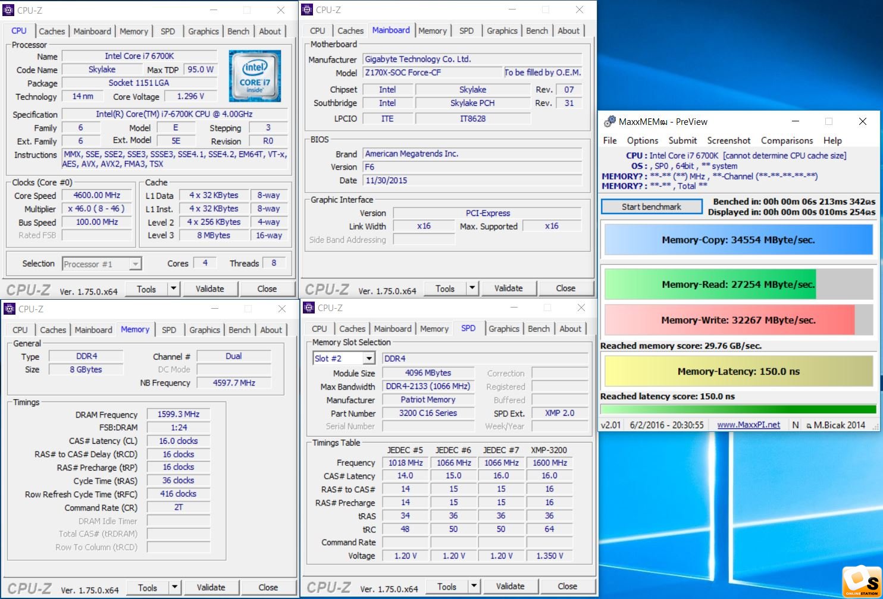The height and width of the screenshot is (599, 883).
Task: Click Manufacturer field Patriot Memory
Action: 428,400
